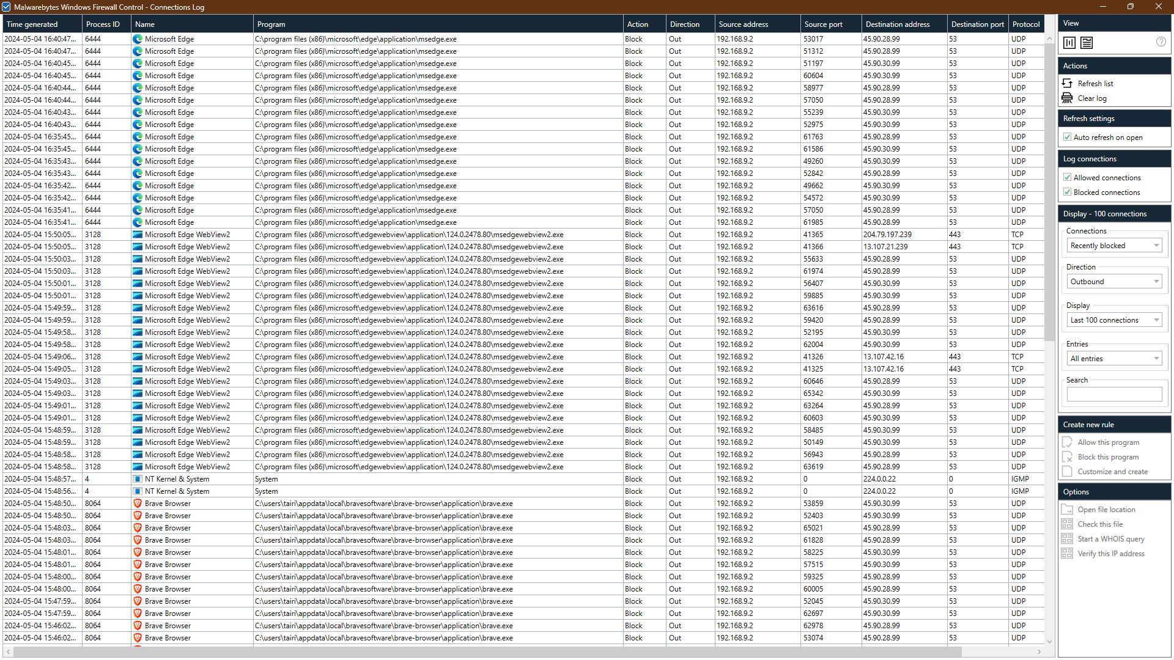1174x660 pixels.
Task: Sort by Destination address column header
Action: click(897, 24)
